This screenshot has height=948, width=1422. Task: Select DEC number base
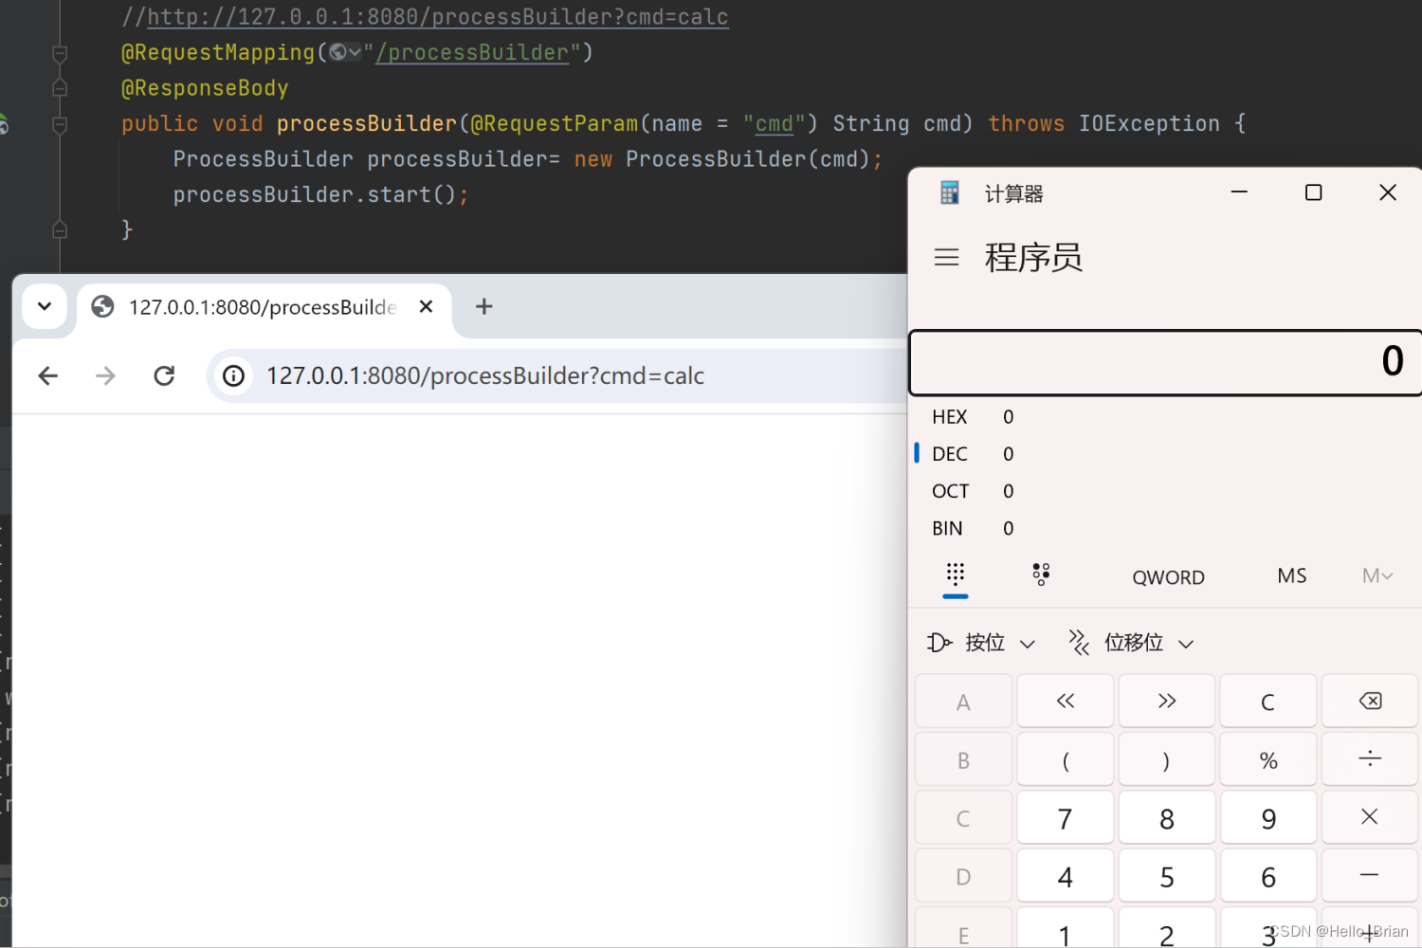click(x=949, y=454)
